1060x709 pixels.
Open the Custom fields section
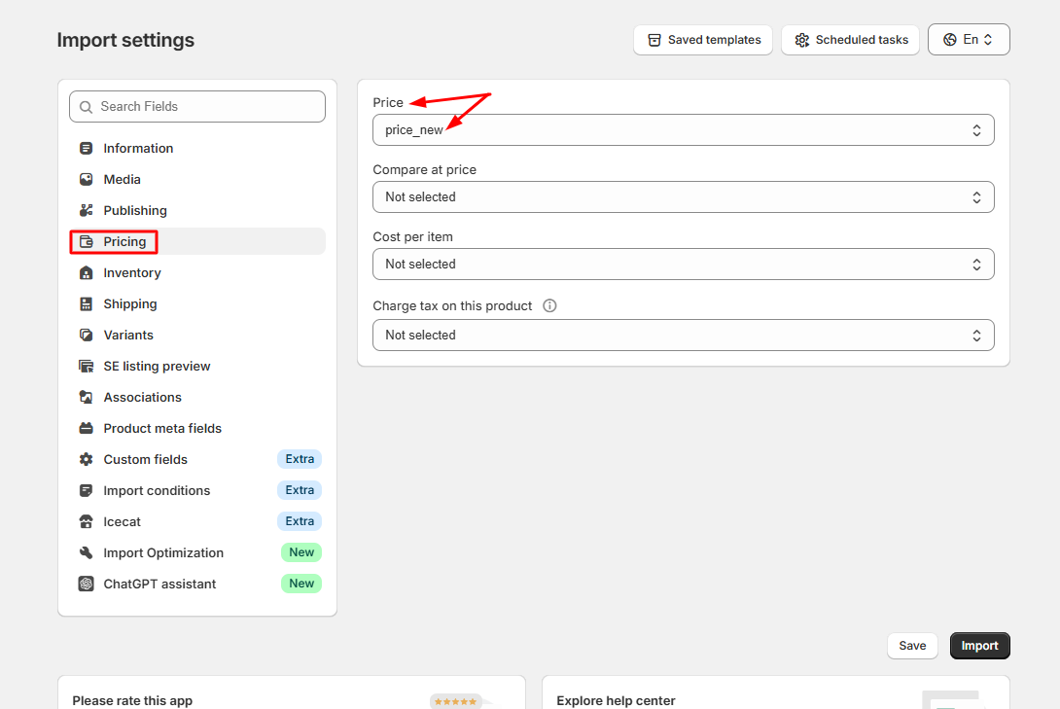click(197, 459)
